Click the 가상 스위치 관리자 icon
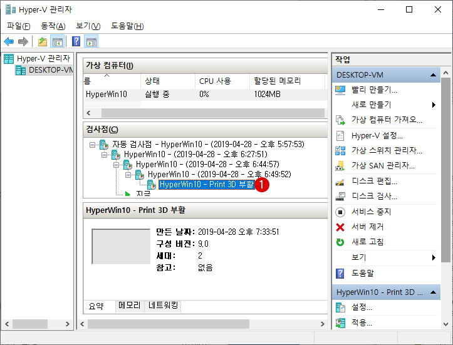453x345 pixels. tap(340, 150)
